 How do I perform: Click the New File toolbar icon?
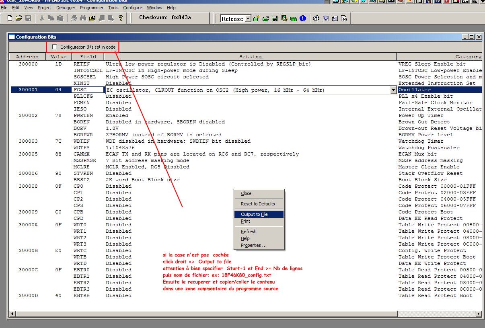[x=10, y=18]
